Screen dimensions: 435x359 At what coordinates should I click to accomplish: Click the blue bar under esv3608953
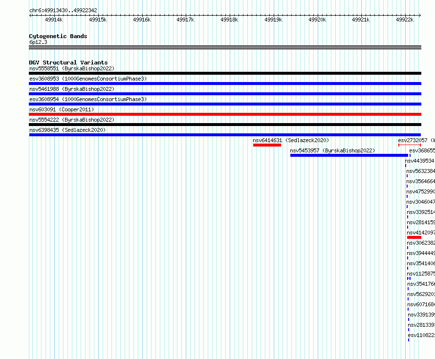point(225,84)
